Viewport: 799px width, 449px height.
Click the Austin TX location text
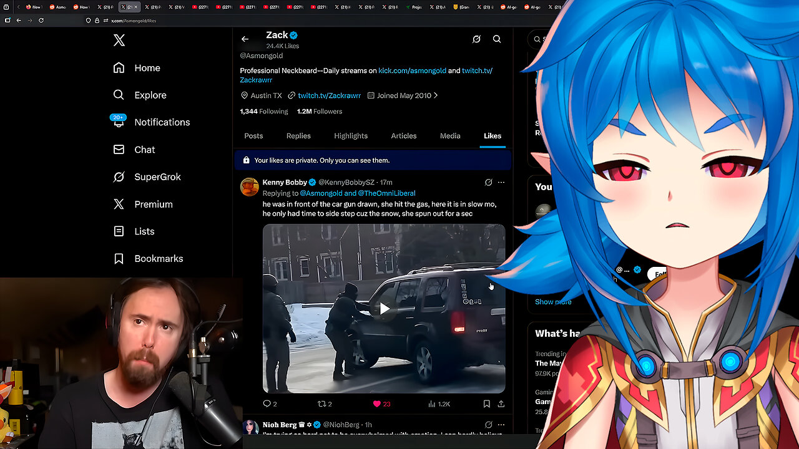click(266, 95)
